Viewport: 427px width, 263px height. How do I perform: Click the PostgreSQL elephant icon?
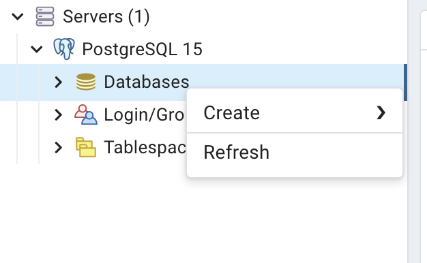coord(64,49)
